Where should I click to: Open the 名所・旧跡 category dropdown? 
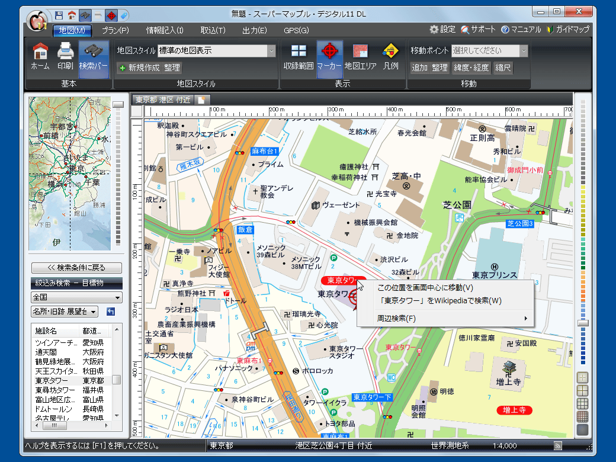(65, 312)
